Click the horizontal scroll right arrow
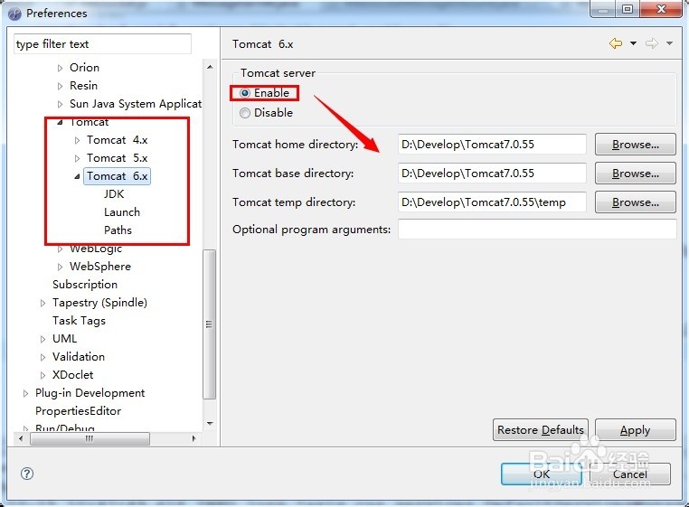 [x=193, y=438]
